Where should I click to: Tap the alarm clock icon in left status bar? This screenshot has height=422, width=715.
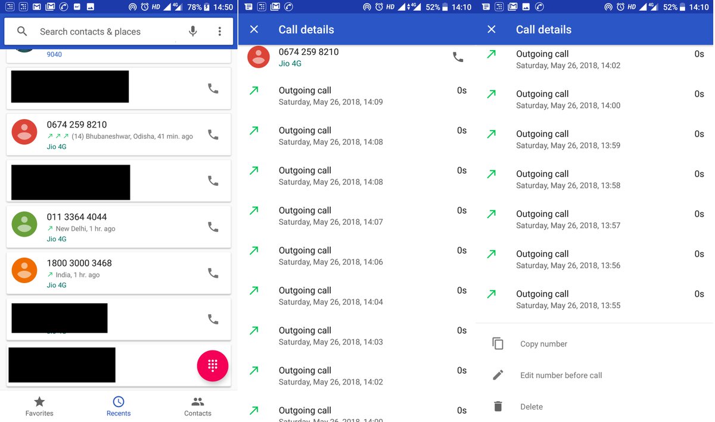[x=144, y=7]
